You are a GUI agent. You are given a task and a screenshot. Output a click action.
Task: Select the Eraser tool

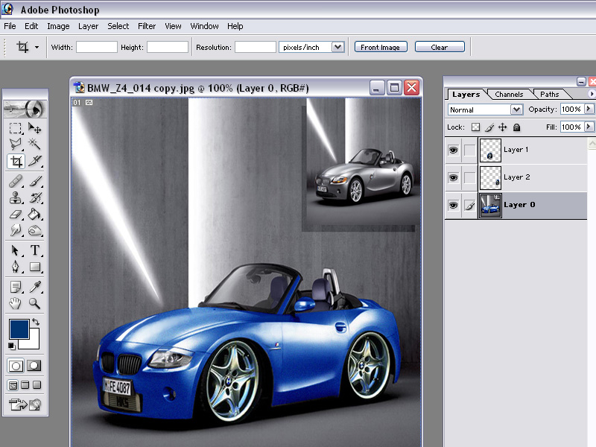pyautogui.click(x=16, y=214)
